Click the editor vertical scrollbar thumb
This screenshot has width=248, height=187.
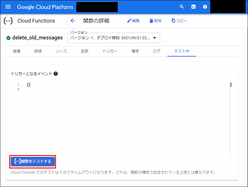click(231, 85)
